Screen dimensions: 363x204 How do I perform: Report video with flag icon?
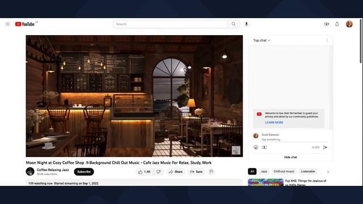212,172
